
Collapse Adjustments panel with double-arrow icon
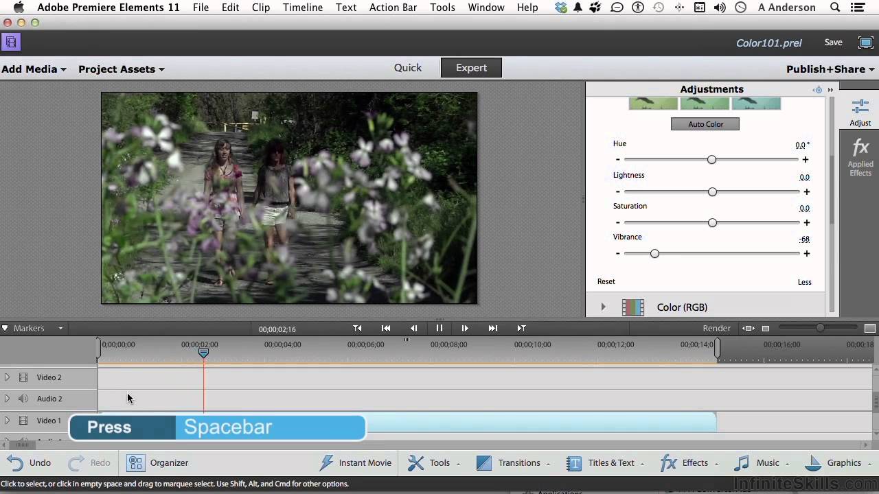830,90
